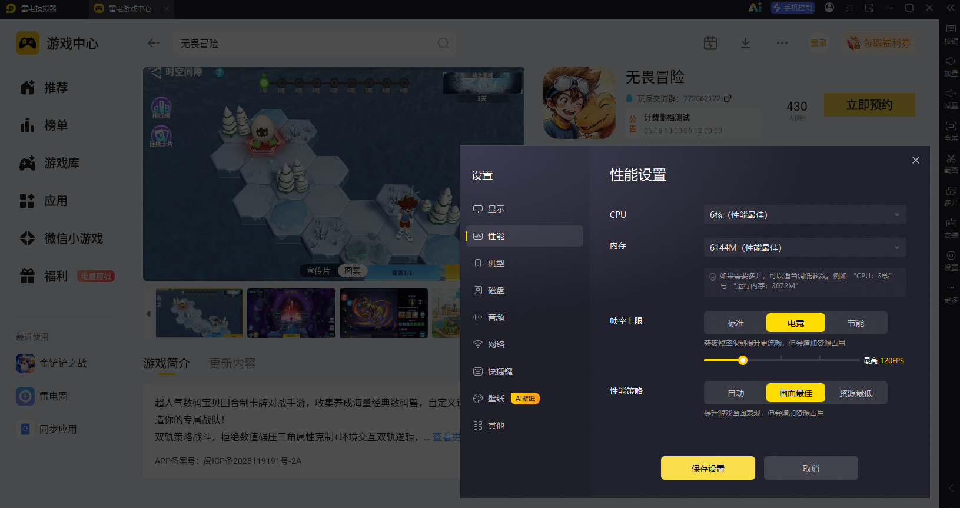Open 性能 settings category
960x508 pixels.
(524, 236)
